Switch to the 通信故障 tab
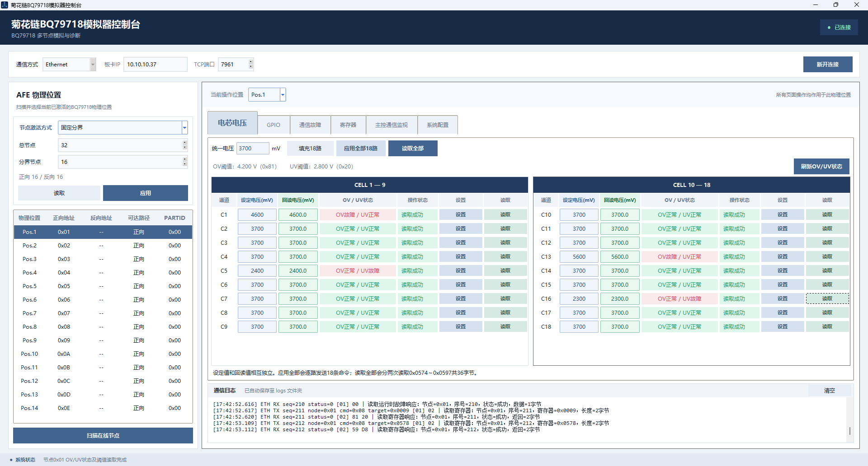 pyautogui.click(x=310, y=125)
